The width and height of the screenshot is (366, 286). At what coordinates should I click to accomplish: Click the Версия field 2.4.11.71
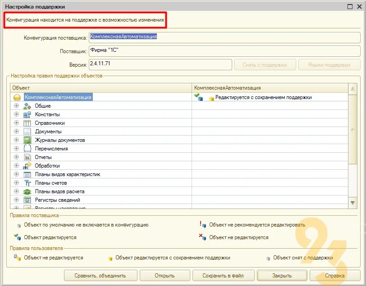[x=160, y=64]
